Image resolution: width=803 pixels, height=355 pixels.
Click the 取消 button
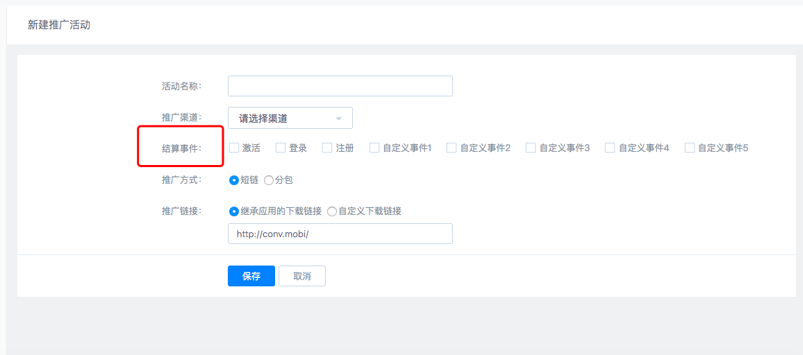[x=301, y=276]
